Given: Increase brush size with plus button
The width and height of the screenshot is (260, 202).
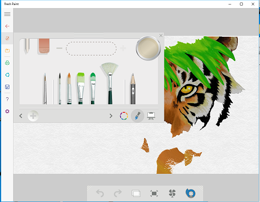Looking at the screenshot, I should [123, 48].
